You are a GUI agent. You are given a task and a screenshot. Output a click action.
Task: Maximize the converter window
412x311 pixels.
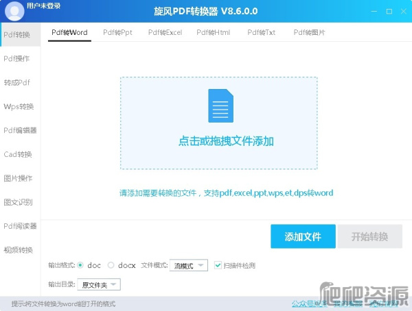point(389,11)
